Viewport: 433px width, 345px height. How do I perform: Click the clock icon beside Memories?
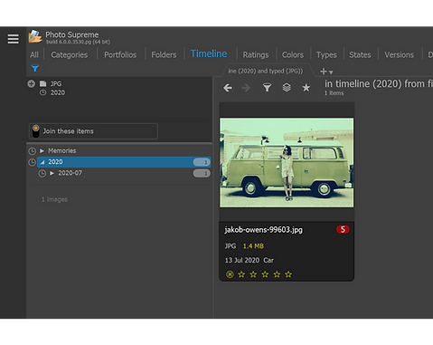[32, 151]
